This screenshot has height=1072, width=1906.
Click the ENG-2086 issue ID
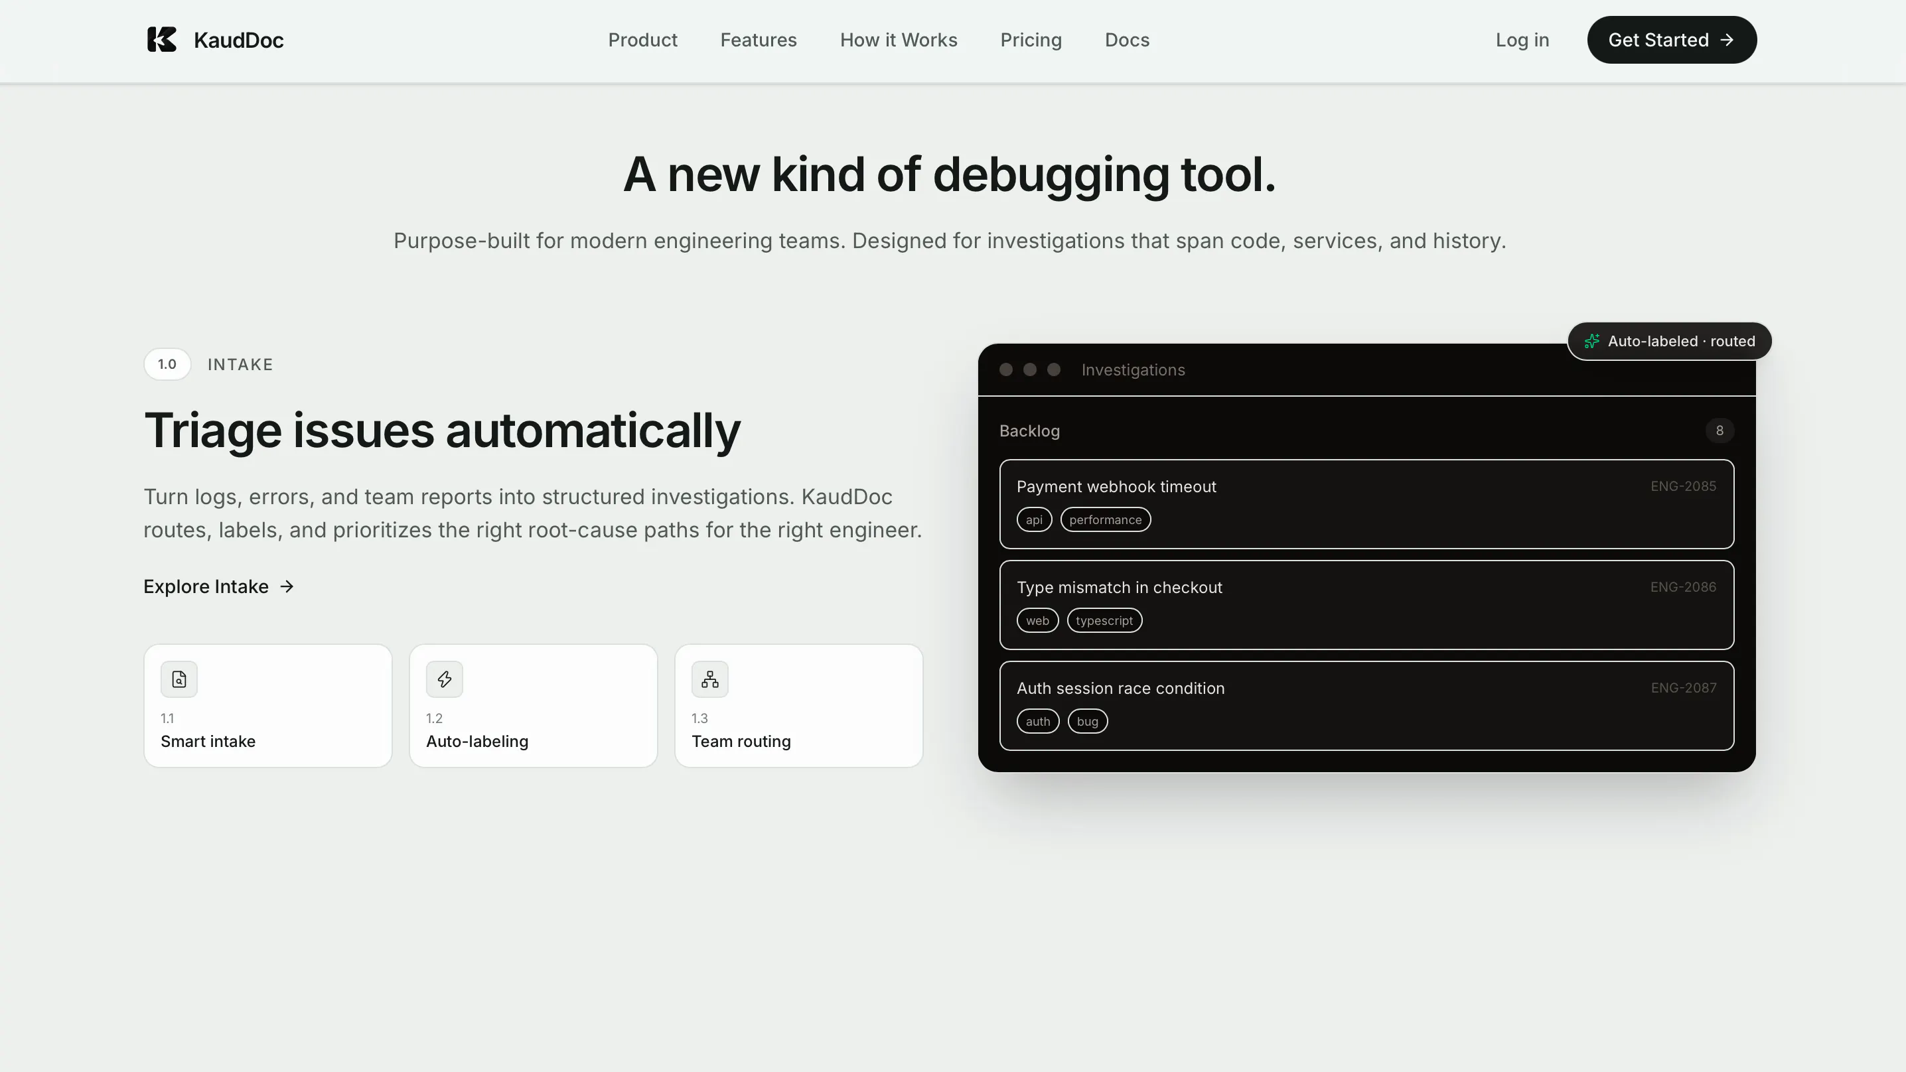(1683, 586)
